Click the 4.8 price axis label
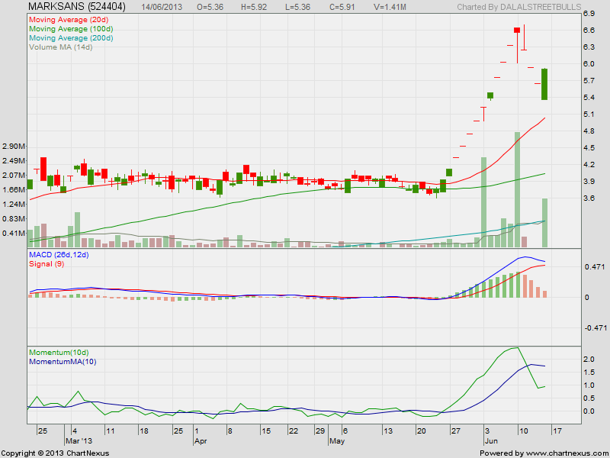 [x=589, y=131]
